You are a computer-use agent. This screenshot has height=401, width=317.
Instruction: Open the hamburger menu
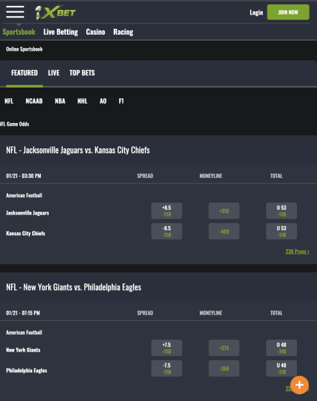point(15,12)
